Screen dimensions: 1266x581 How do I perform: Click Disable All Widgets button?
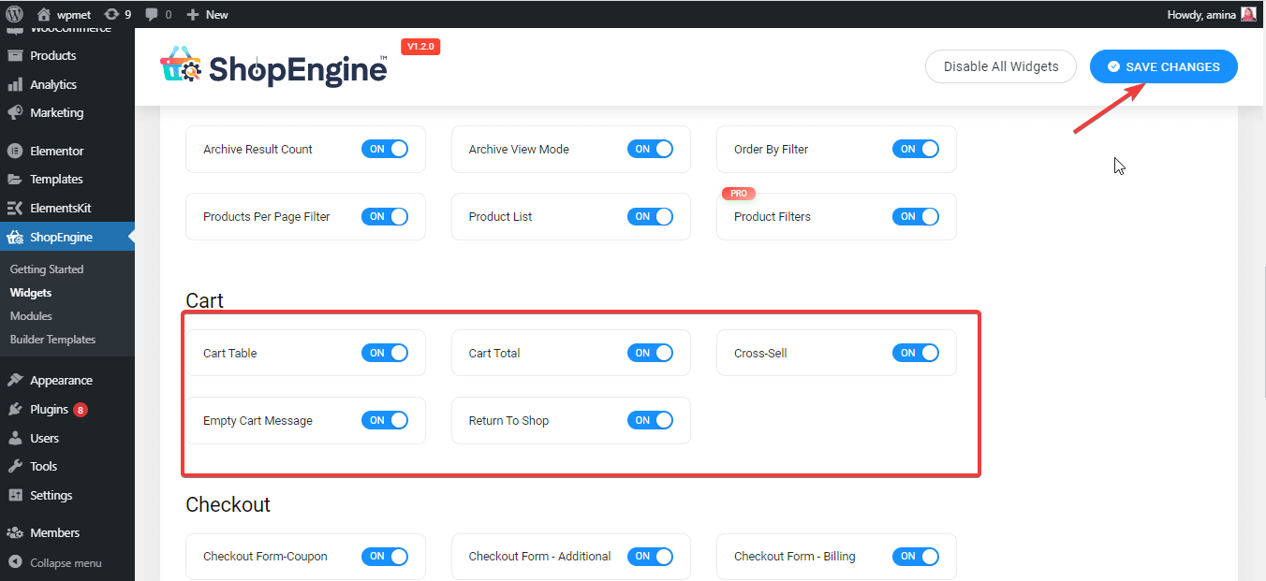1001,66
